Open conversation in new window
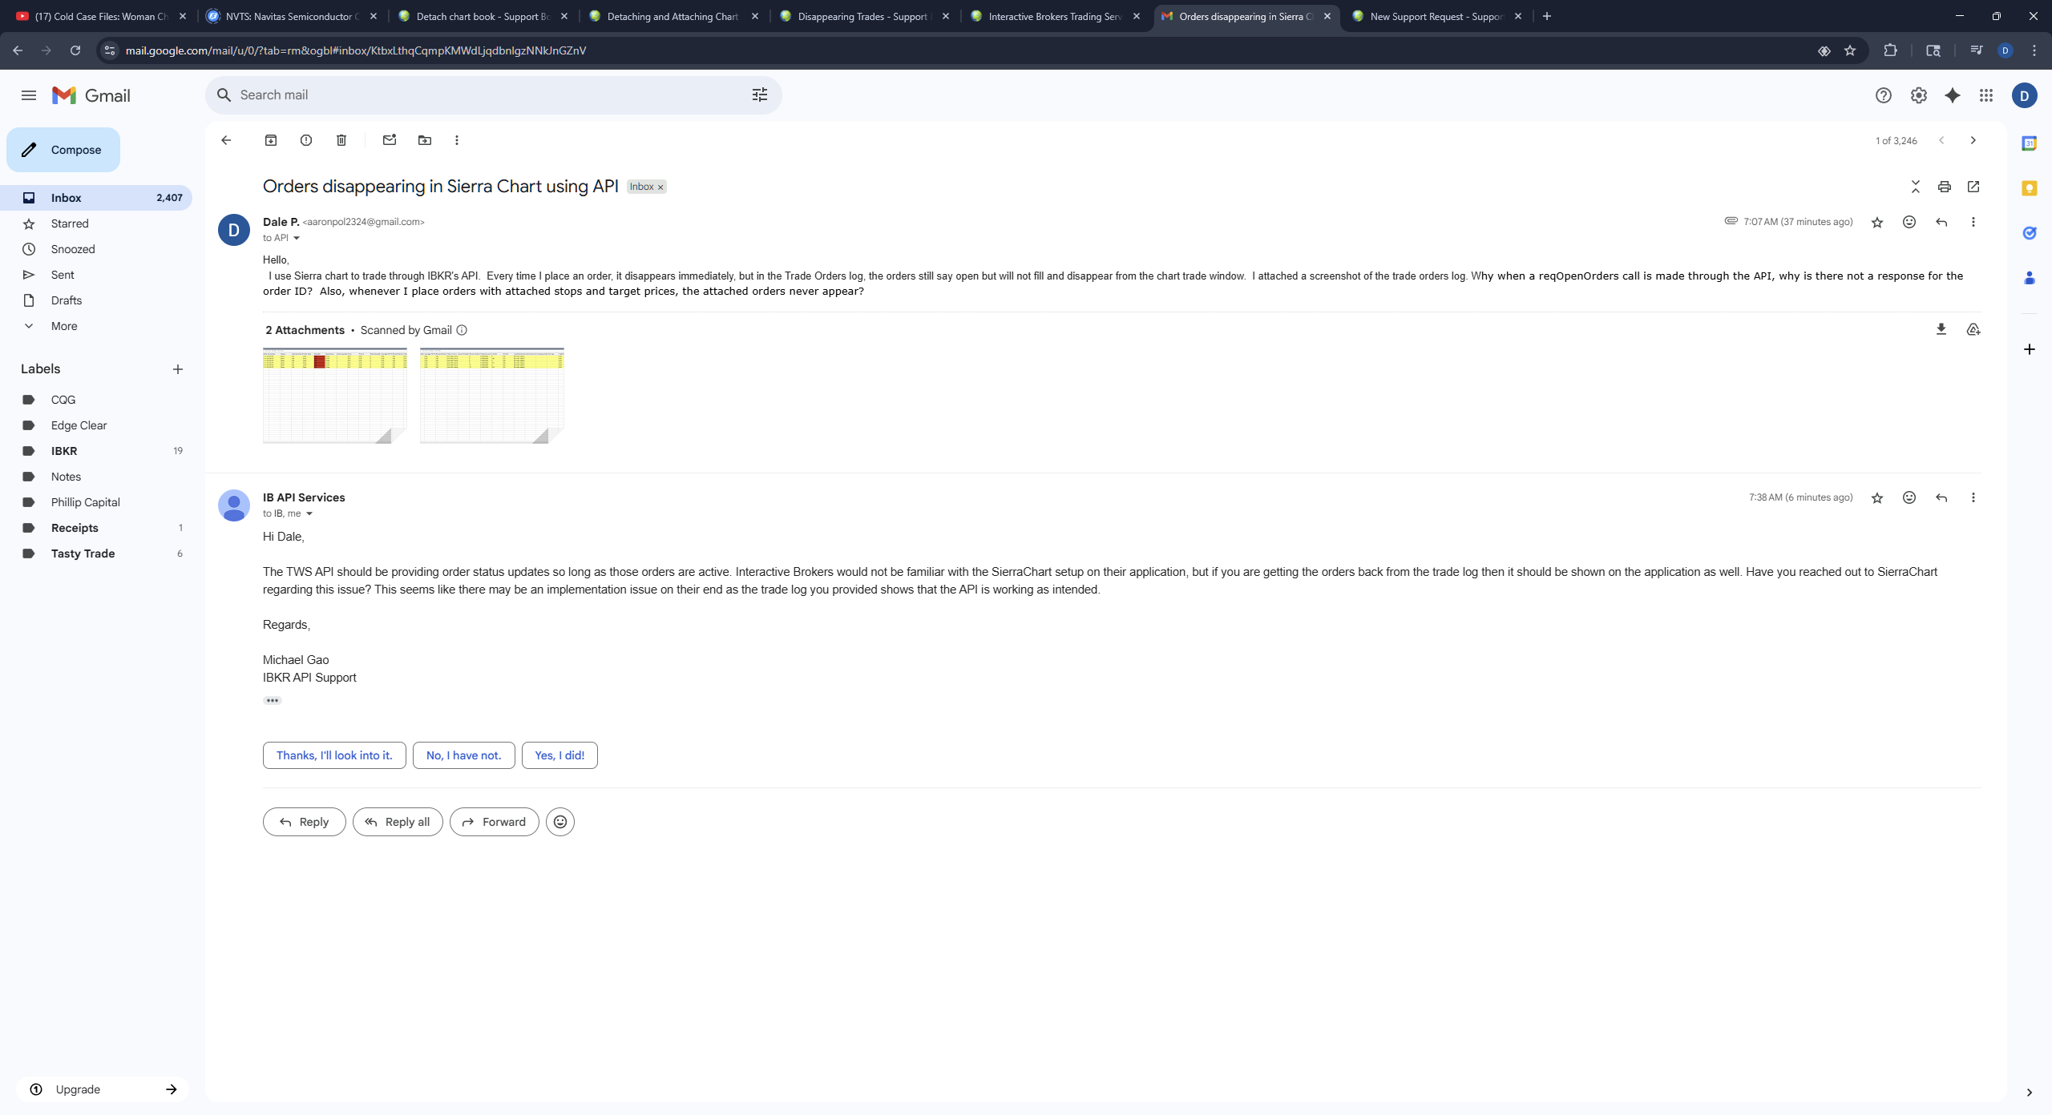This screenshot has height=1115, width=2052. pyautogui.click(x=1973, y=187)
